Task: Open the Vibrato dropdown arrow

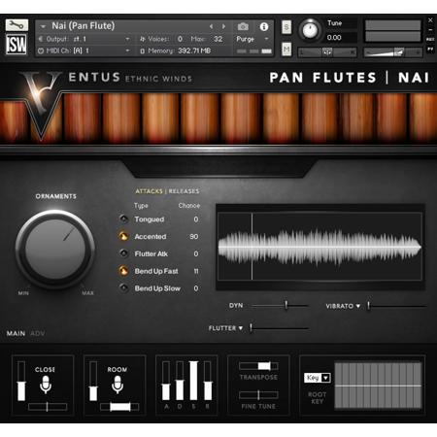Action: [x=358, y=306]
